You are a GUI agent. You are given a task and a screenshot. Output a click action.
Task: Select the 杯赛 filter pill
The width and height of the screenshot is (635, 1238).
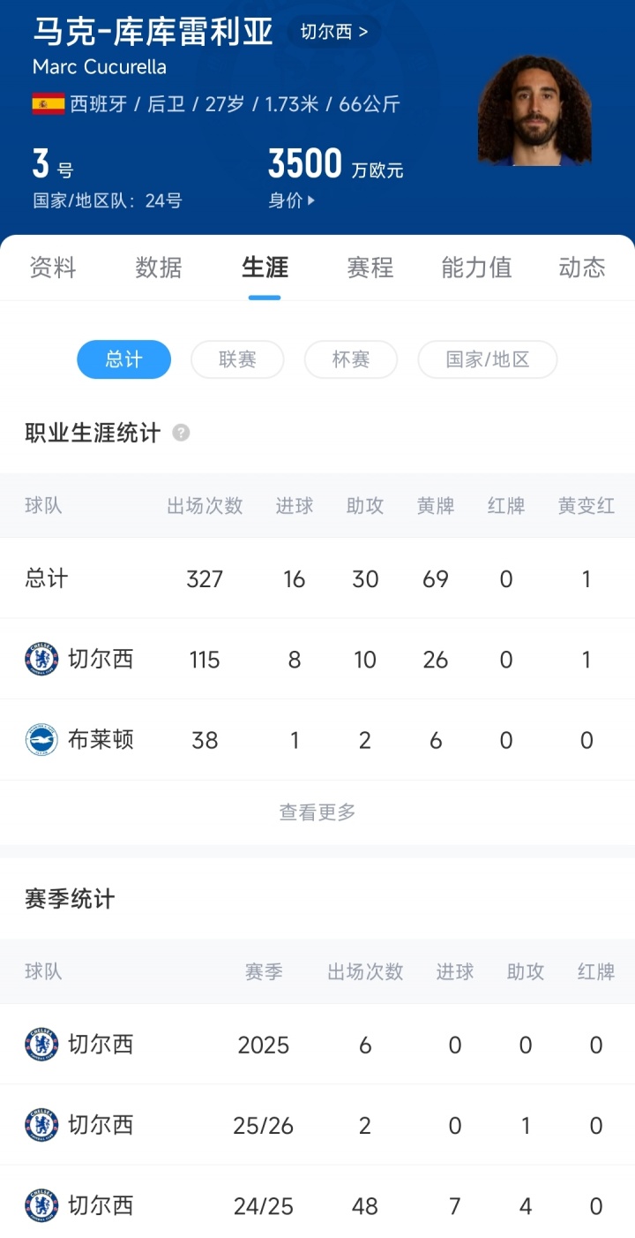pyautogui.click(x=350, y=359)
